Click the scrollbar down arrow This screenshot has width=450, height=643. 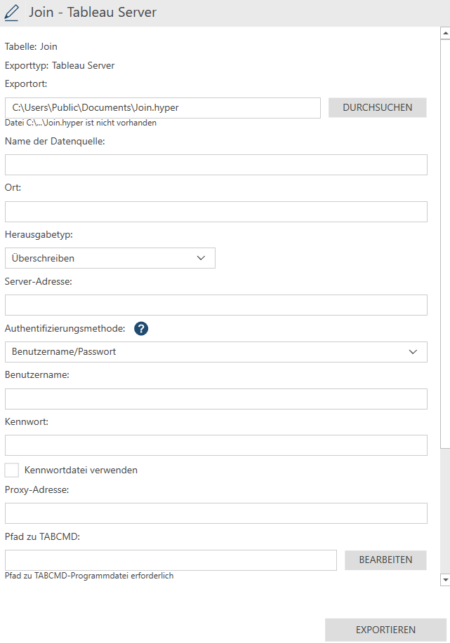(444, 580)
